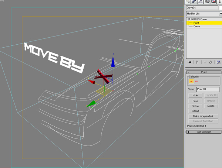Click the object color swatch beside Curve04

tap(221, 7)
